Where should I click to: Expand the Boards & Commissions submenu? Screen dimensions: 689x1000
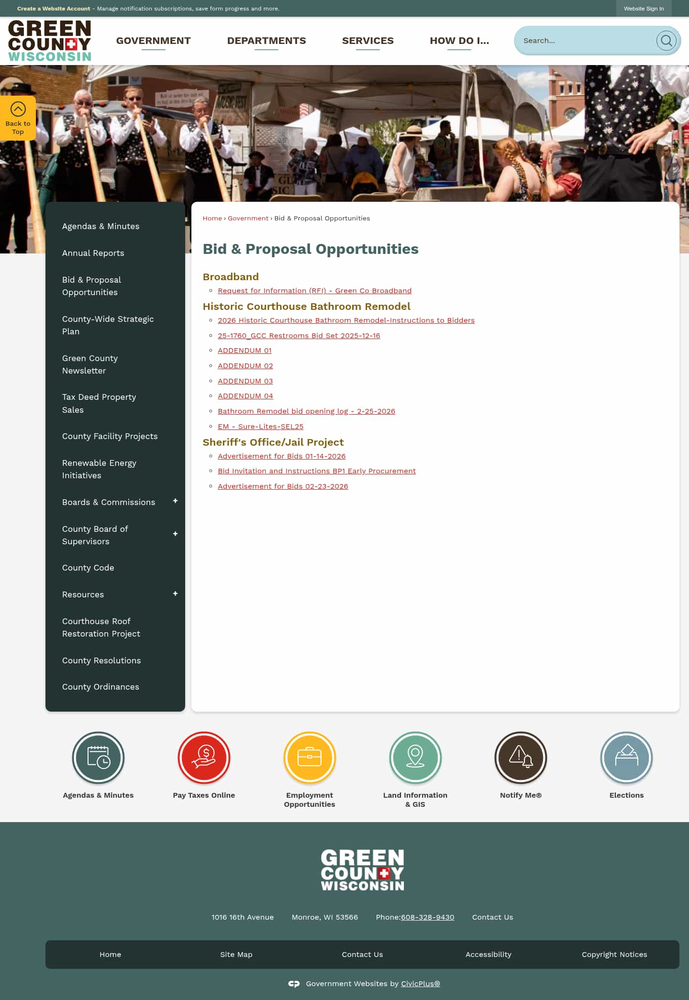pos(175,501)
